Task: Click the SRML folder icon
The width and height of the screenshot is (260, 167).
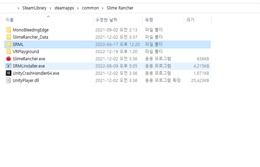Action: [9, 44]
